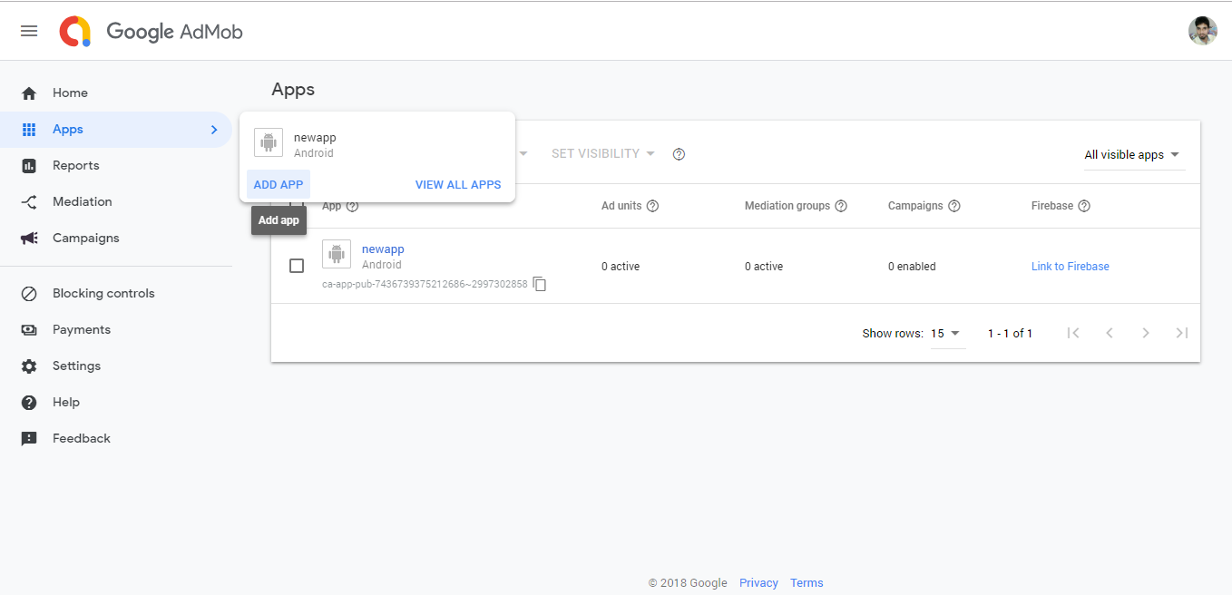Image resolution: width=1232 pixels, height=595 pixels.
Task: Open the user profile avatar
Action: pos(1202,31)
